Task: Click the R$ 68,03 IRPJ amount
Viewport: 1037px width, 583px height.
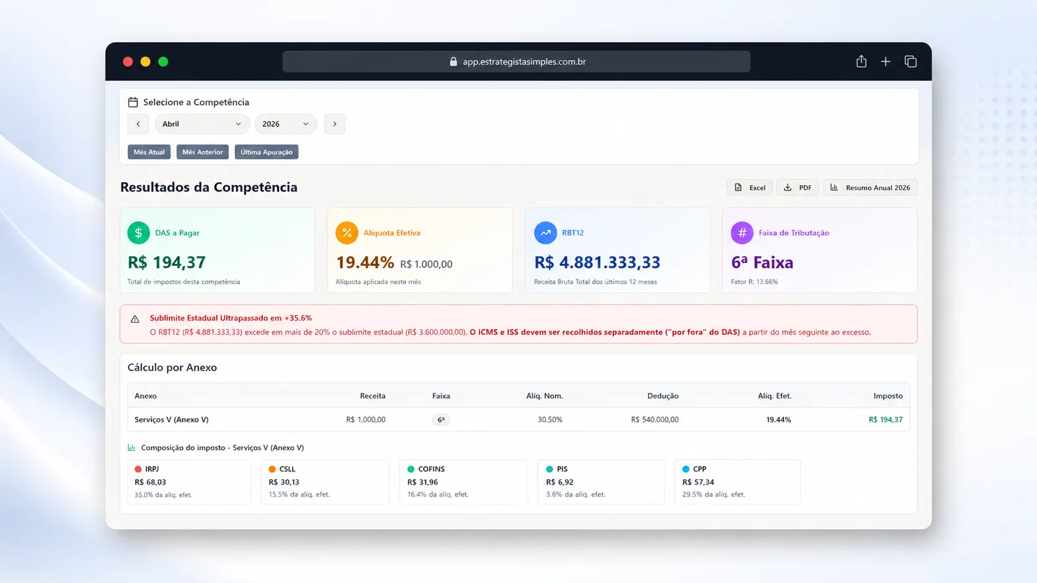Action: pyautogui.click(x=150, y=482)
